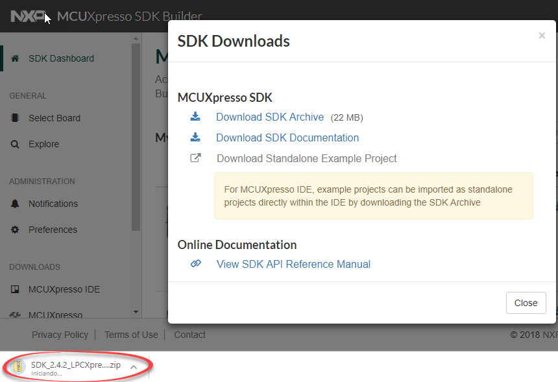Dismiss dialog with the X button

pos(542,36)
